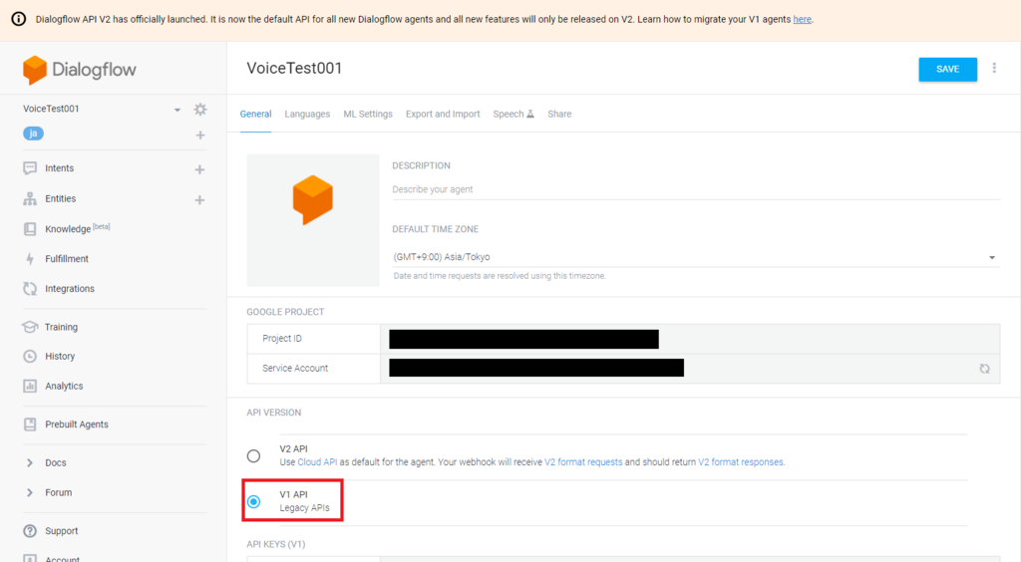
Task: Open the Cloud API link
Action: (x=317, y=462)
